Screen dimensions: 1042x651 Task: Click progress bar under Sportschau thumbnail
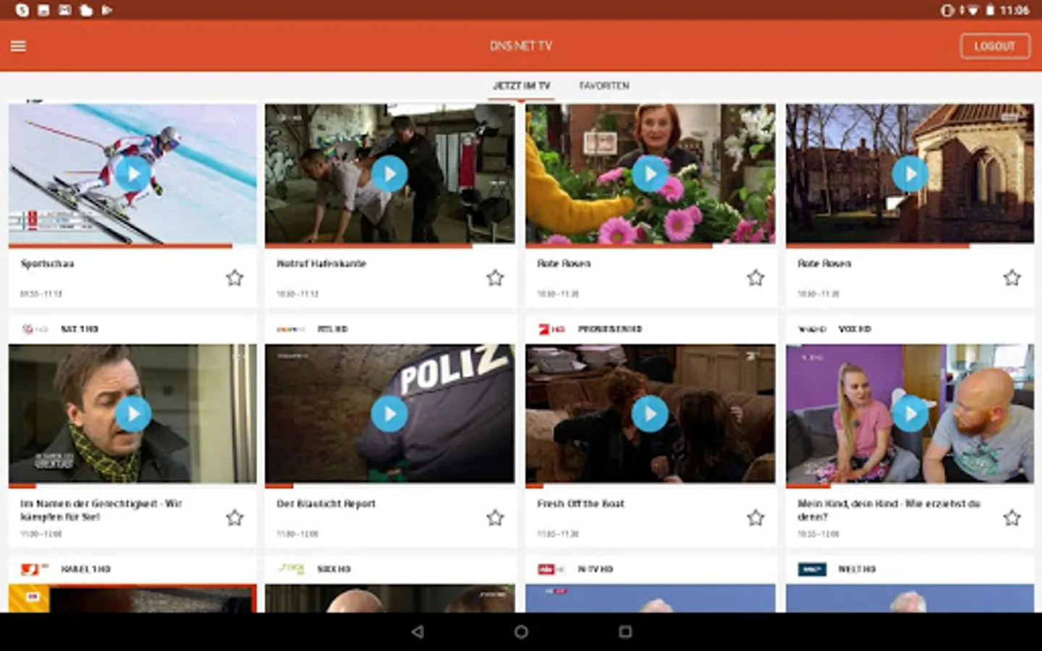tap(132, 246)
